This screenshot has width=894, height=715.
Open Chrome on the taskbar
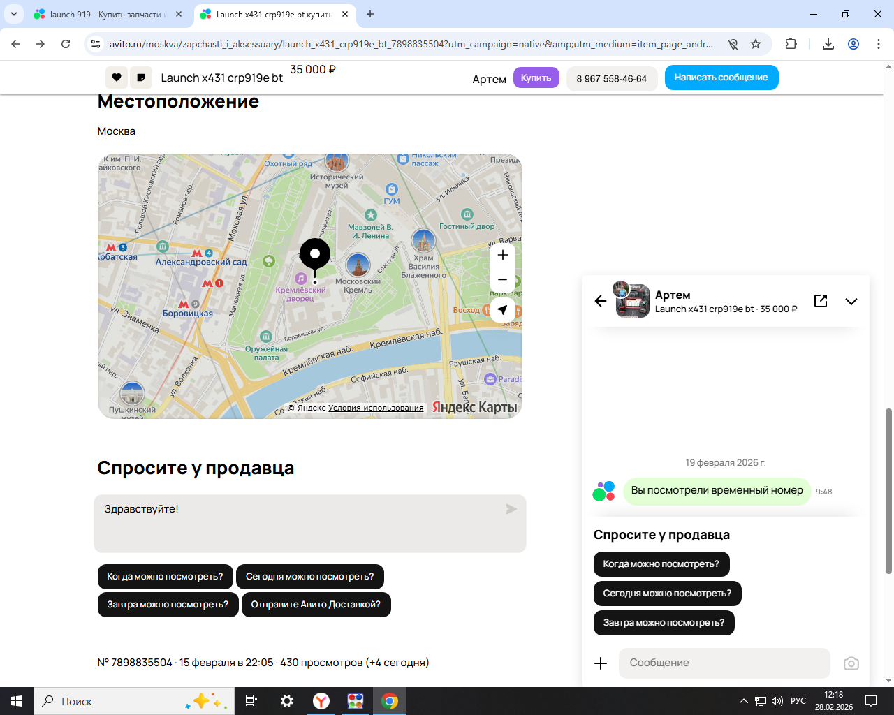pos(390,701)
